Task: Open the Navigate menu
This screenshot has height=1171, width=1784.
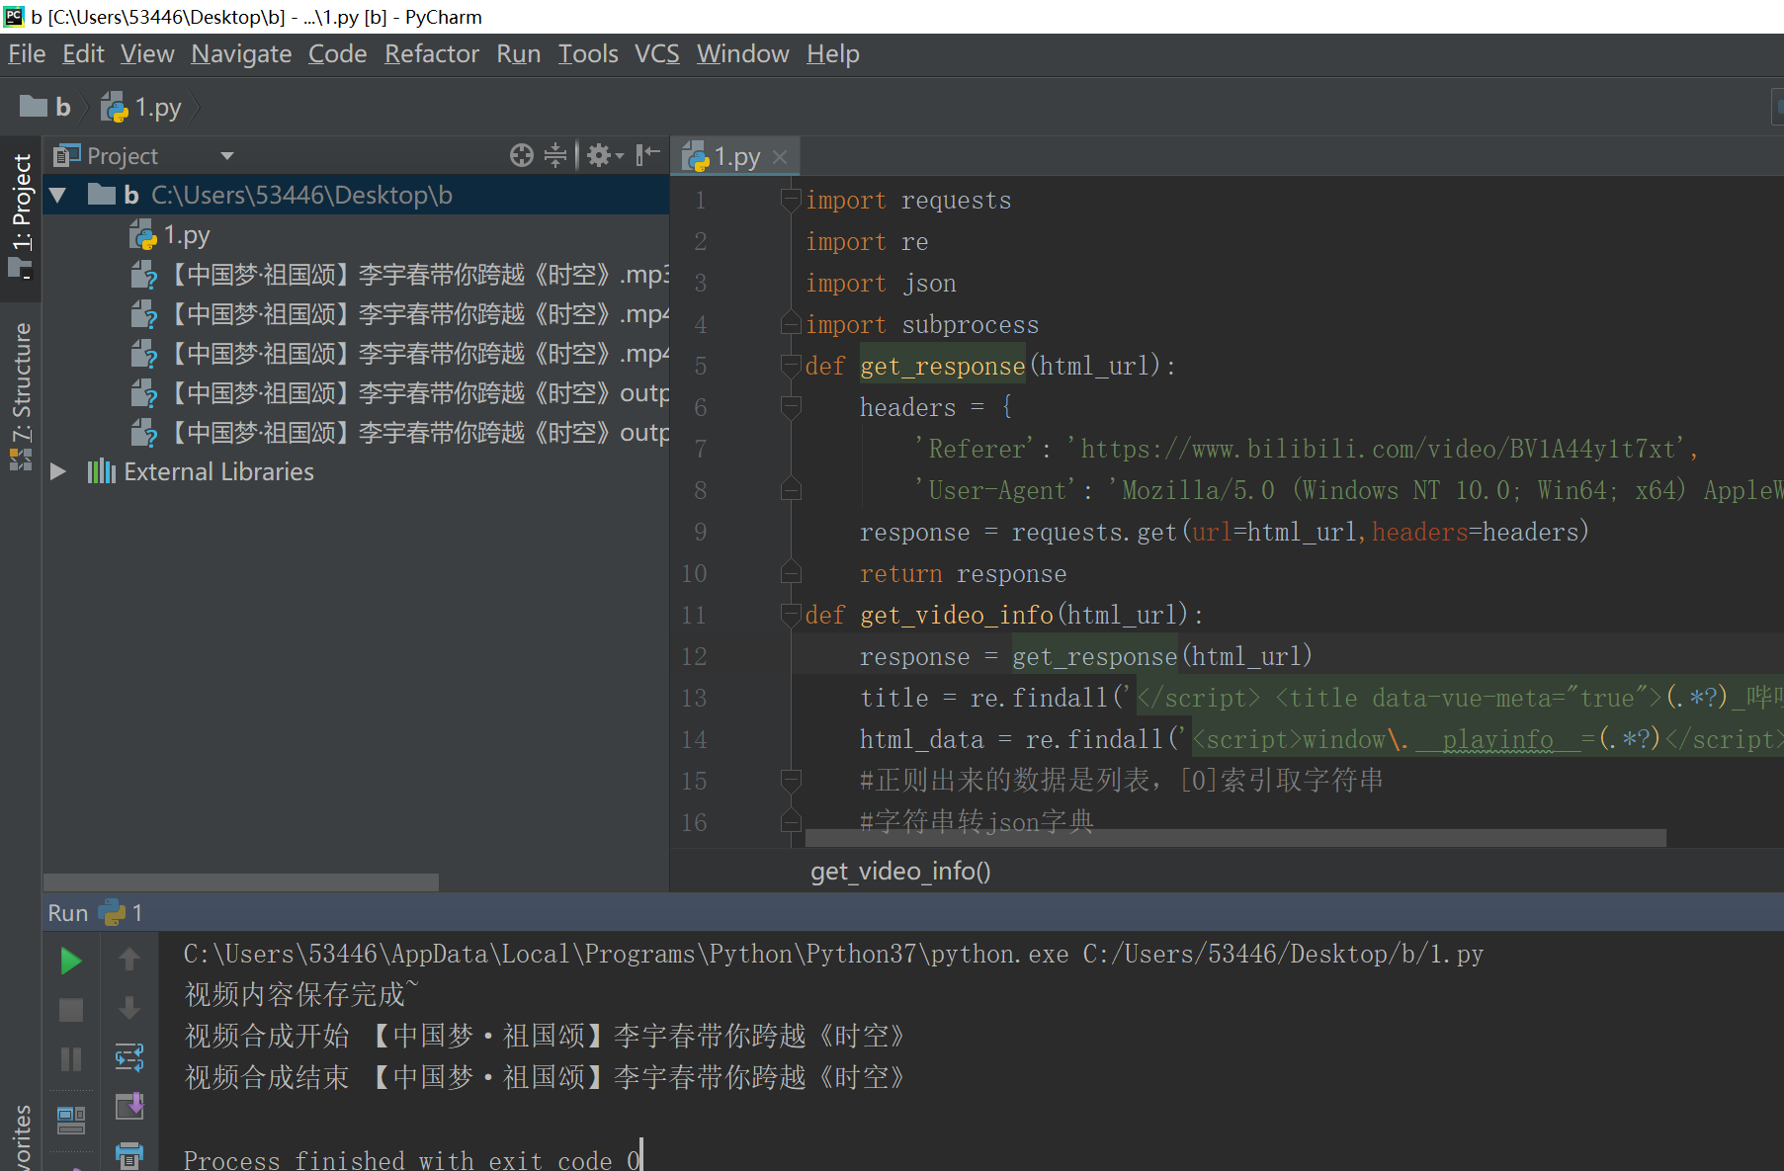Action: coord(241,54)
